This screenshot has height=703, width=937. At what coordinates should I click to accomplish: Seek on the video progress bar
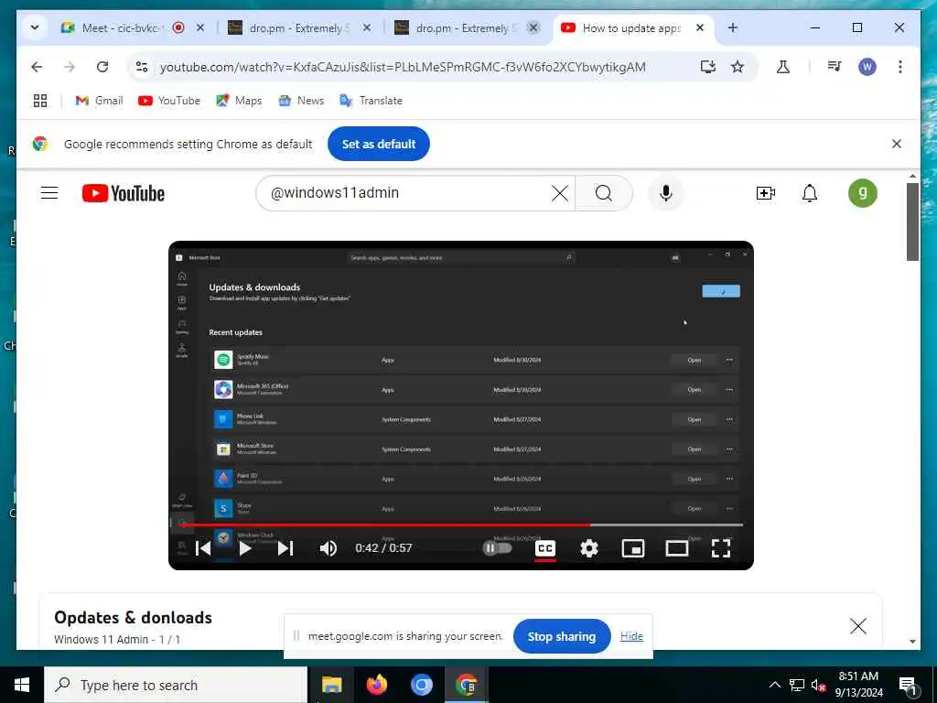(x=461, y=525)
